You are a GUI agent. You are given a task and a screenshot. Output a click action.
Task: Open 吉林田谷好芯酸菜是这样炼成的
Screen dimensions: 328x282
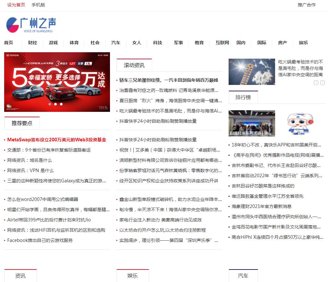tap(263, 186)
